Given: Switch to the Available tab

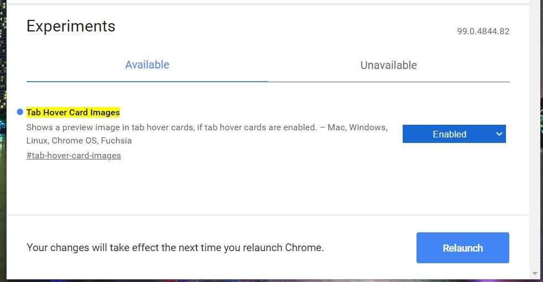Looking at the screenshot, I should (x=147, y=65).
